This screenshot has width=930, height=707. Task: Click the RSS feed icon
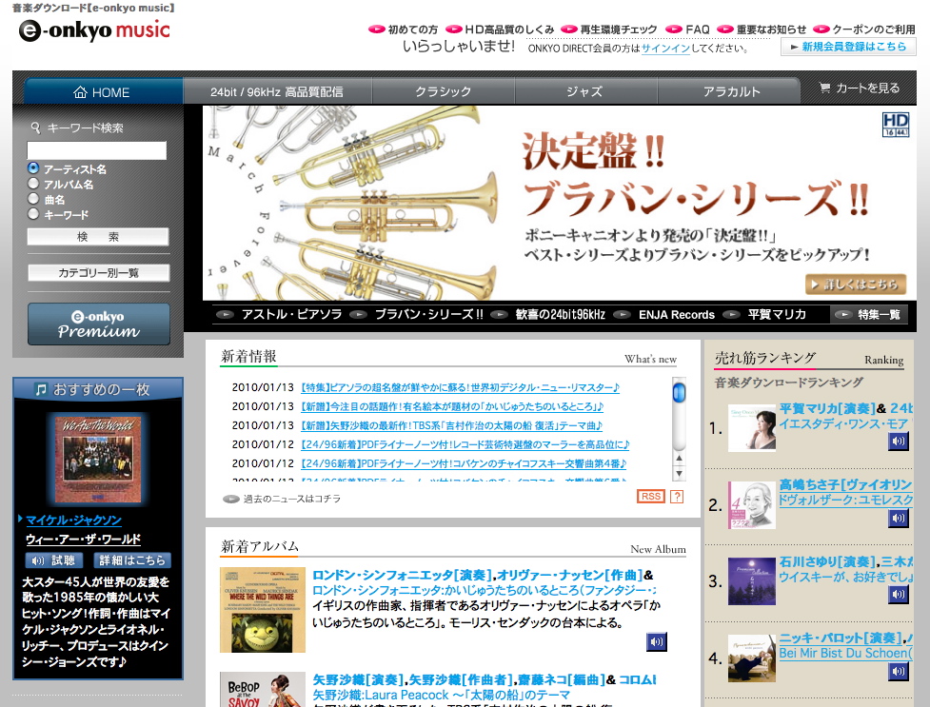click(x=651, y=497)
